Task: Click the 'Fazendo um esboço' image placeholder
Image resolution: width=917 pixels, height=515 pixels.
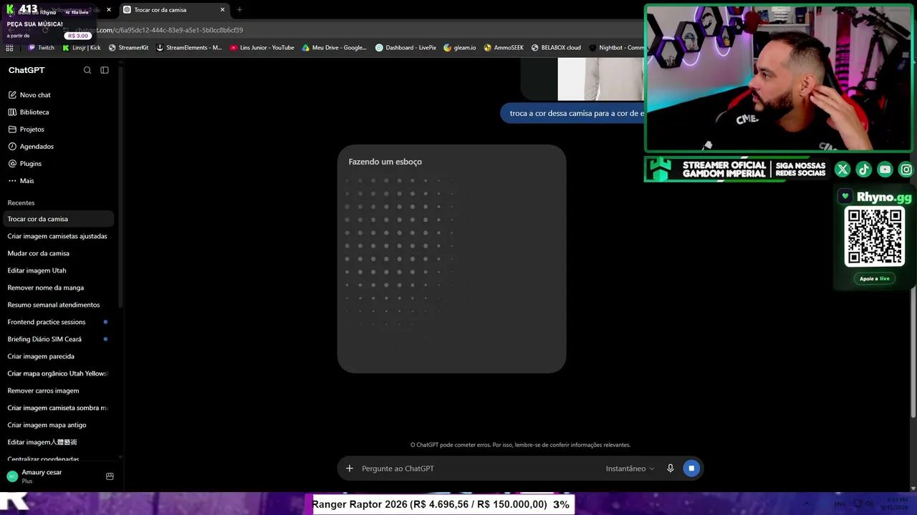Action: pos(452,259)
